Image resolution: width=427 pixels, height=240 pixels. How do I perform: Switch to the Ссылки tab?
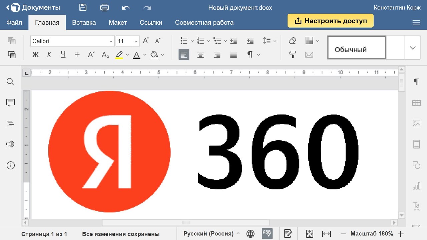point(151,22)
